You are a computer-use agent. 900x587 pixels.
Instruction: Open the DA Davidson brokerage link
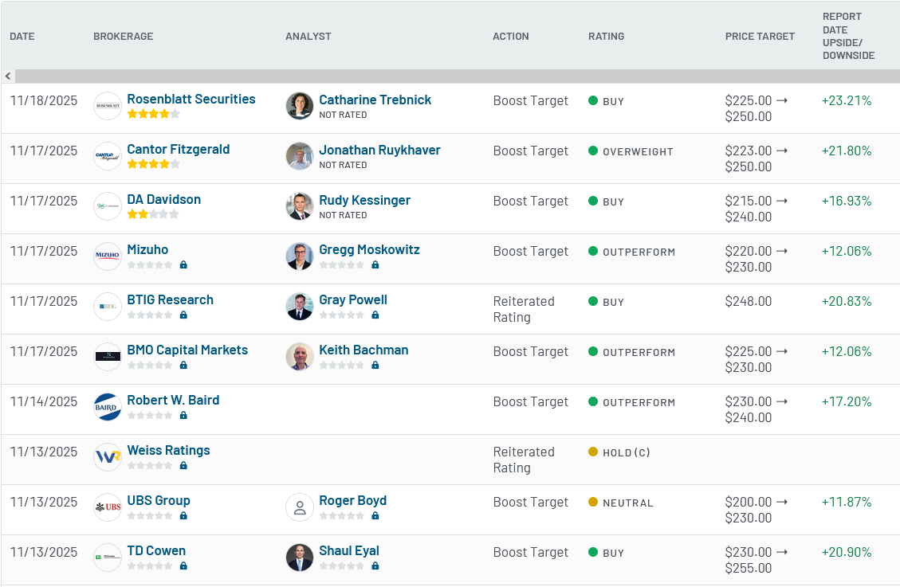point(164,199)
